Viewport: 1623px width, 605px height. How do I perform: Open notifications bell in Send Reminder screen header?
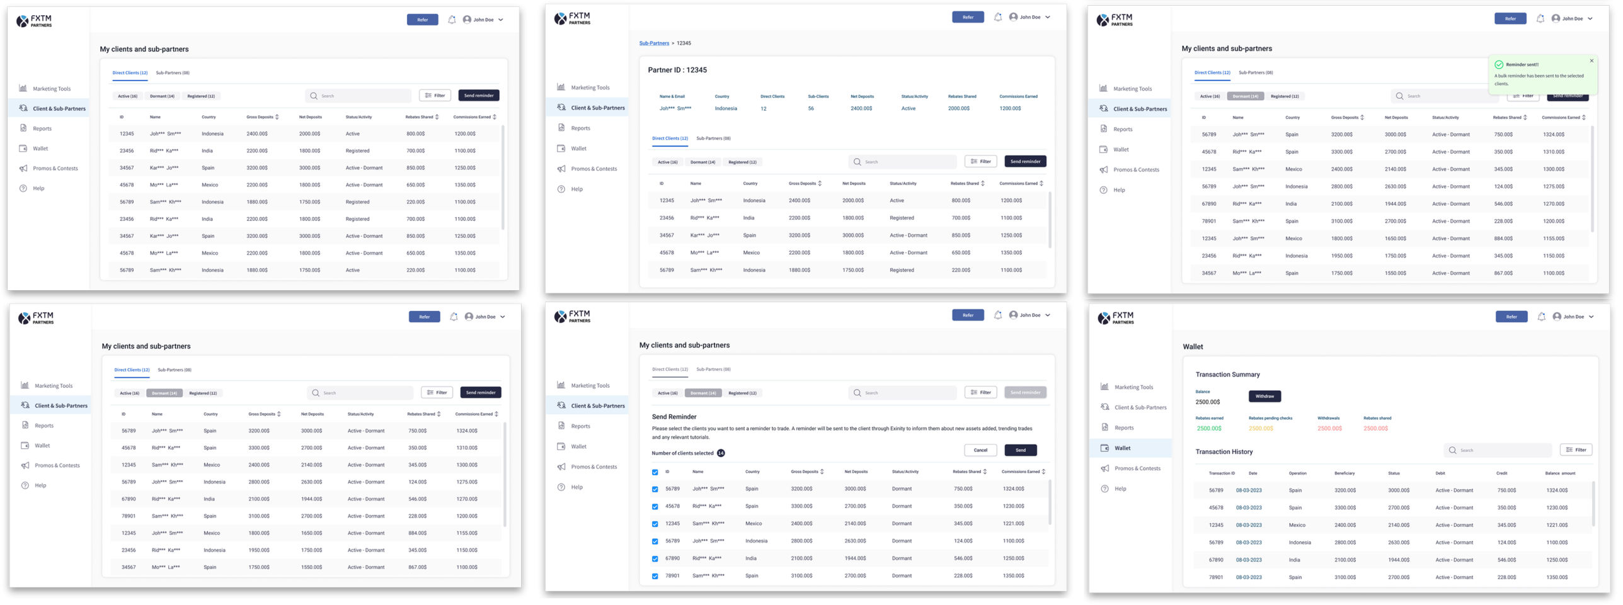[x=998, y=315]
